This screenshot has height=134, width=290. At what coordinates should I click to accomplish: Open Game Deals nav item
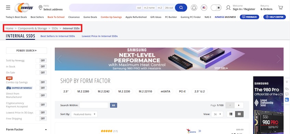pos(90,17)
